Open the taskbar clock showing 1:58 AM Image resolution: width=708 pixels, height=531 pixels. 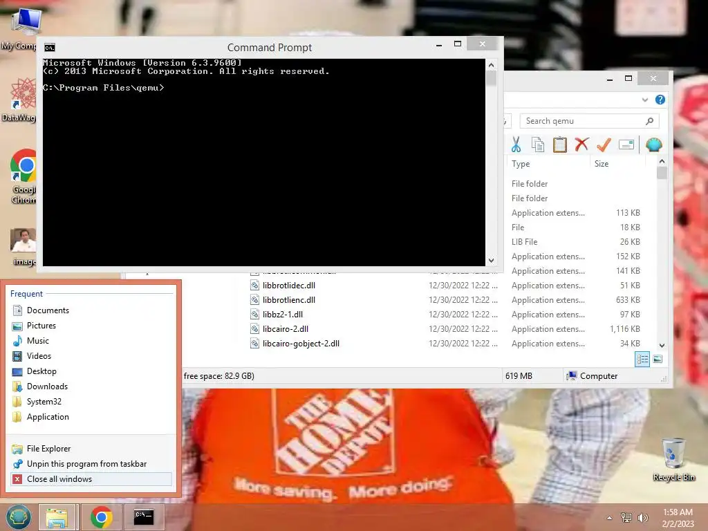tap(678, 518)
